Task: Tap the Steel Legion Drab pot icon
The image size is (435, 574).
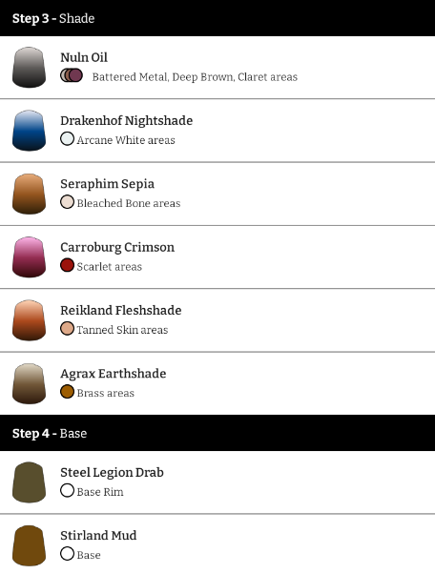Action: tap(29, 482)
